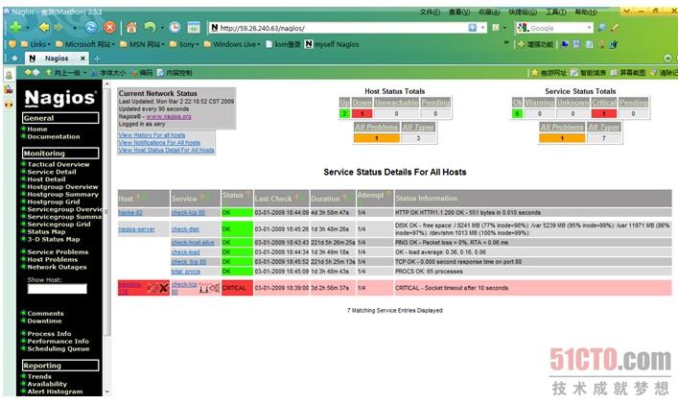Open Availability under Reporting
The width and height of the screenshot is (678, 404).
click(47, 384)
